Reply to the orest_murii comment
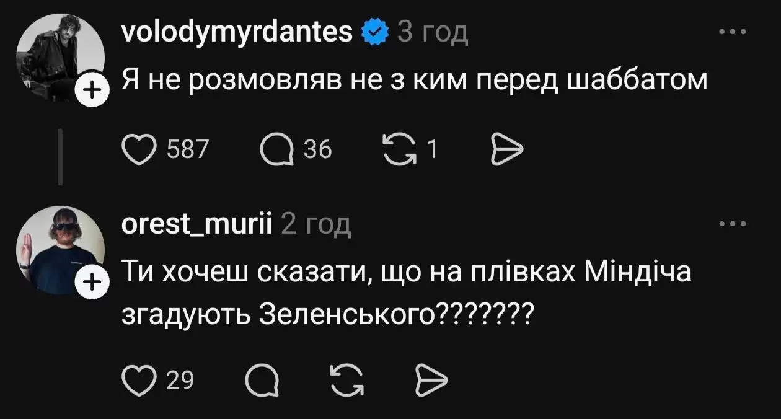This screenshot has height=419, width=781. click(262, 381)
